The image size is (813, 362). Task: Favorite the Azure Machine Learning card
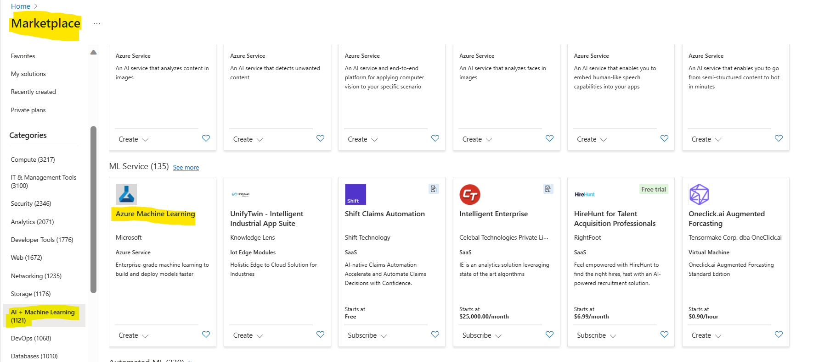pos(206,335)
